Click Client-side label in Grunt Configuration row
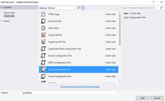Screen dimensions: 165x101 tap(111, 77)
